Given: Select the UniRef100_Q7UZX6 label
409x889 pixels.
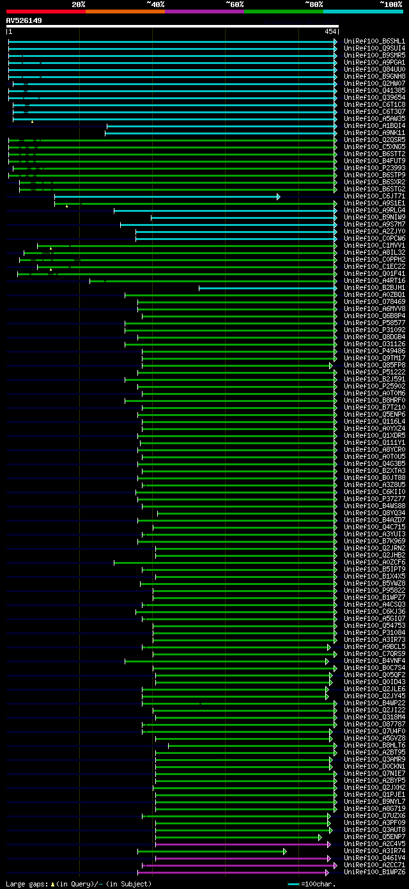Looking at the screenshot, I should pos(374,815).
